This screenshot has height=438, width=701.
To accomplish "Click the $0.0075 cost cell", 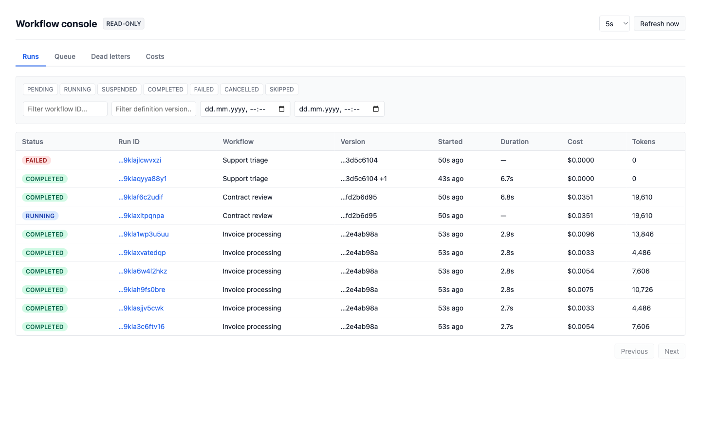I will point(581,290).
